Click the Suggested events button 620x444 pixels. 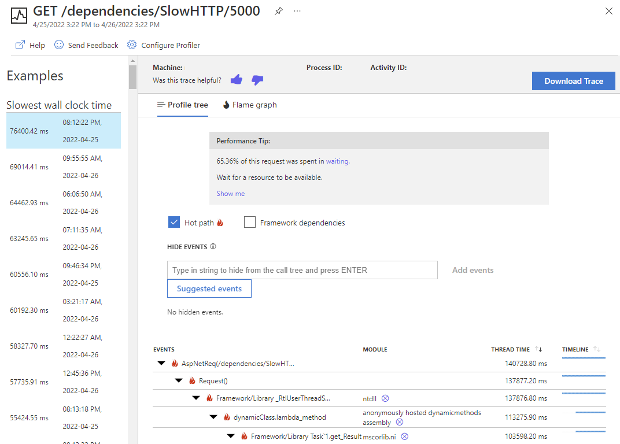coord(209,288)
